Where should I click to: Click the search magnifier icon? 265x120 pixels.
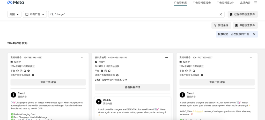click(52, 14)
